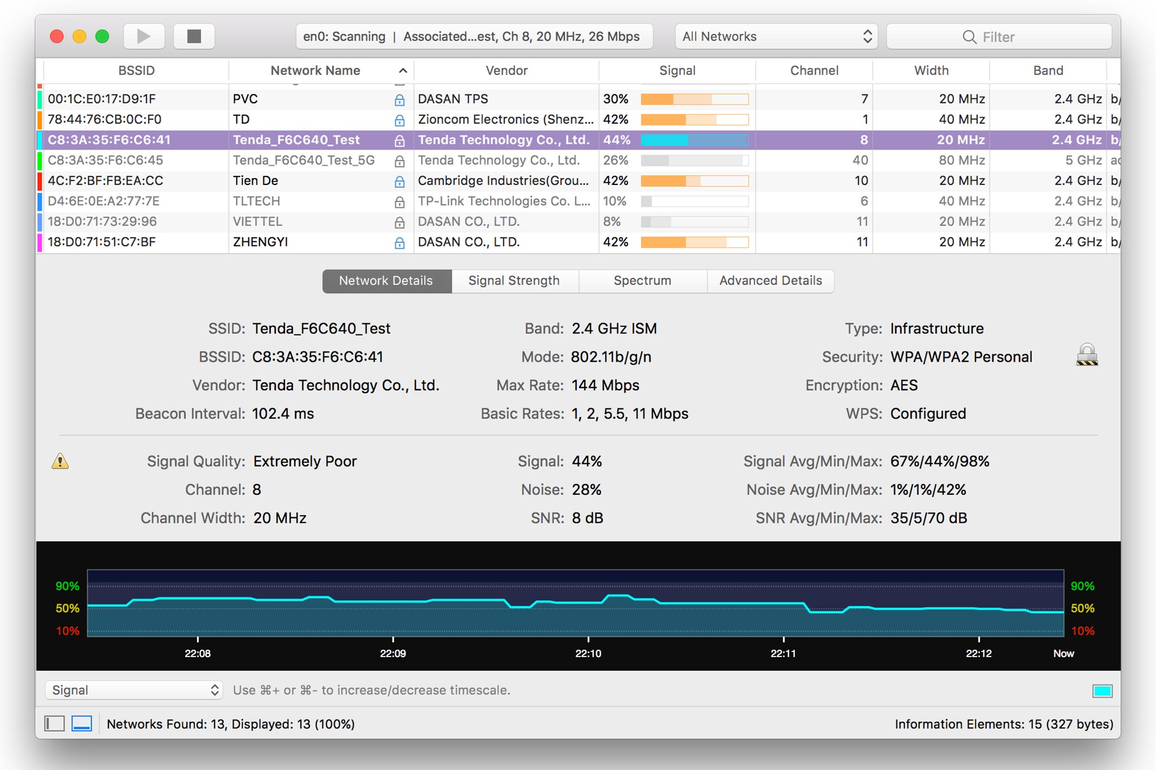Image resolution: width=1156 pixels, height=770 pixels.
Task: Click the orange color tag of TD
Action: [40, 120]
